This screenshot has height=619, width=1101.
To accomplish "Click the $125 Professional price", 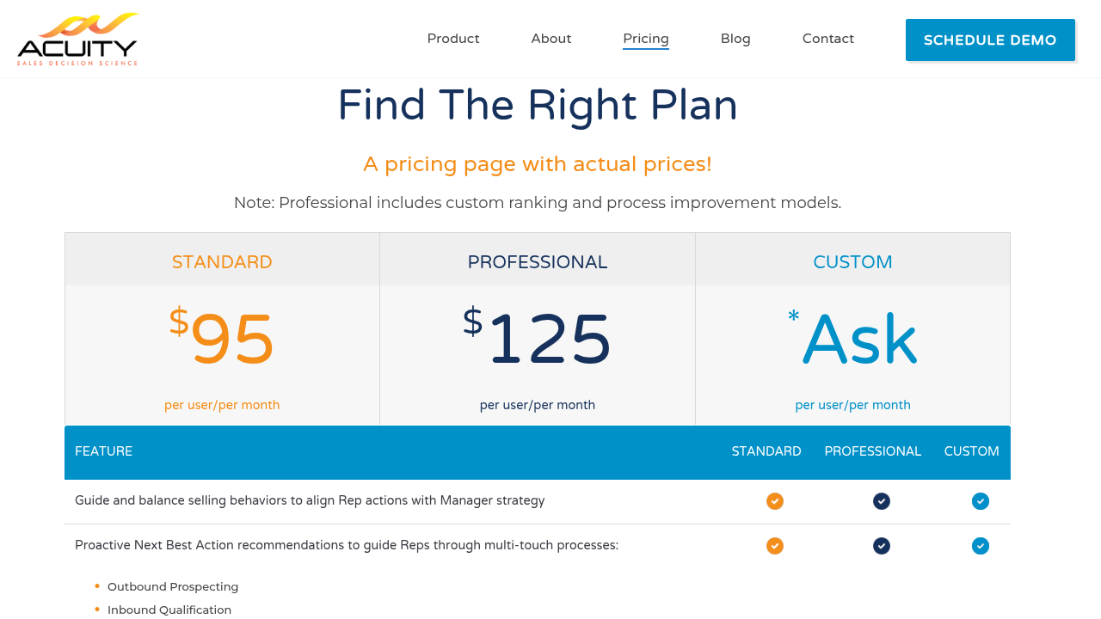I will [538, 340].
